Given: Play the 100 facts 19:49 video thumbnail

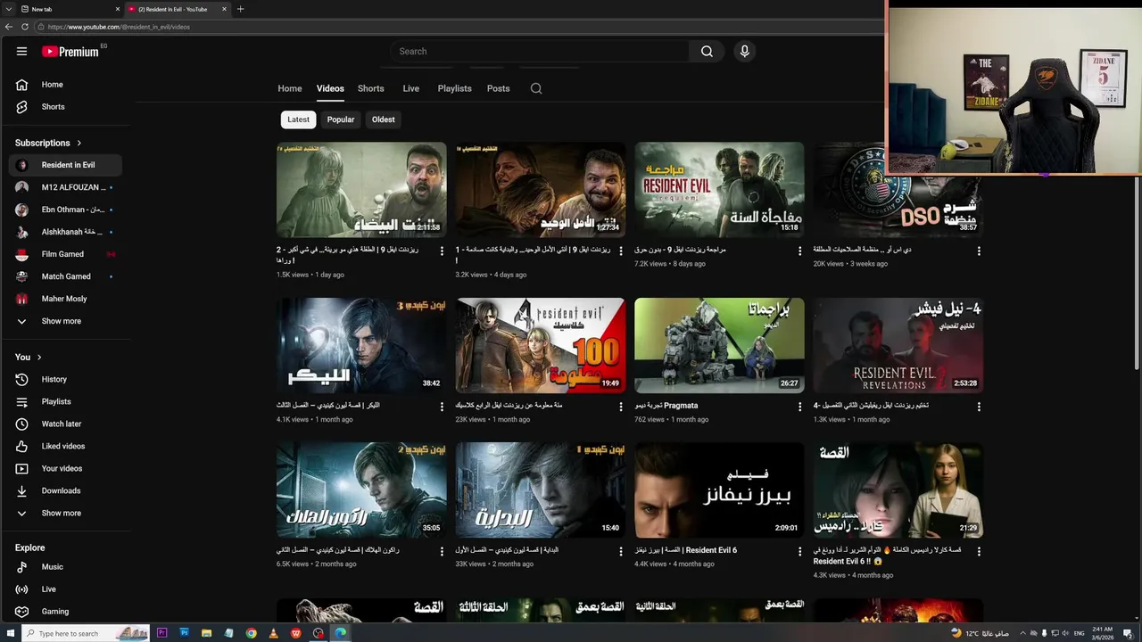Looking at the screenshot, I should click(540, 345).
